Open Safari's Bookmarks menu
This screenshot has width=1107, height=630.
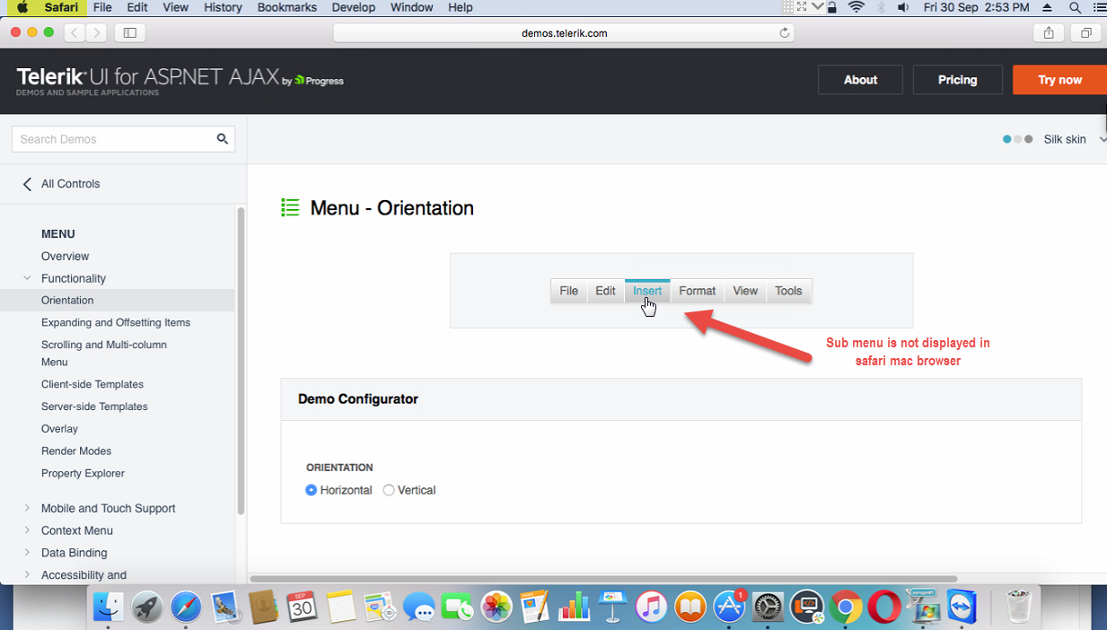(x=286, y=7)
